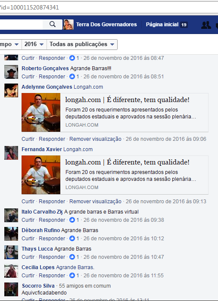Click Terra Dos Governadores profile picture
Screen dimensions: 218x301
[x=69, y=25]
